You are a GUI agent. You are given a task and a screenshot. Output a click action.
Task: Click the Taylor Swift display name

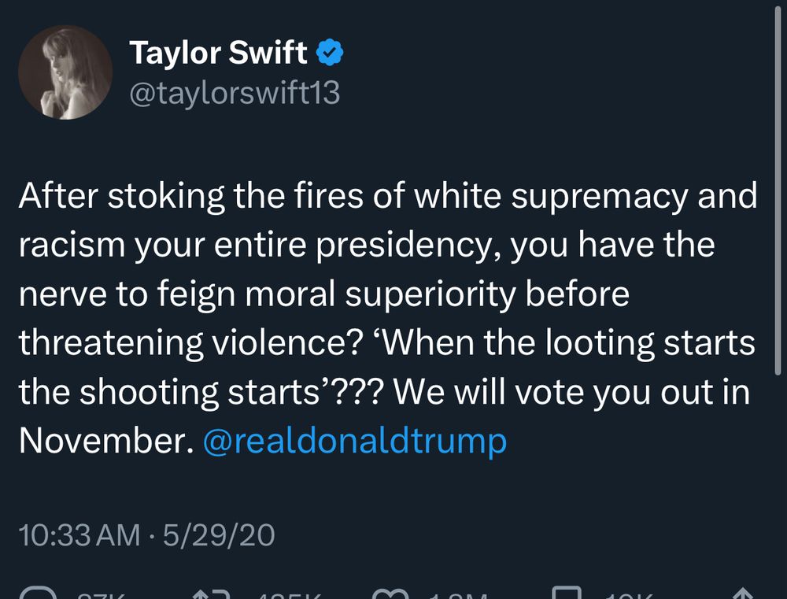[x=218, y=53]
